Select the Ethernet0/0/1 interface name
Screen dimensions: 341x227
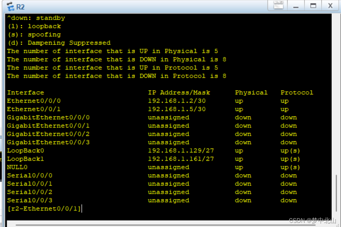tap(34, 109)
